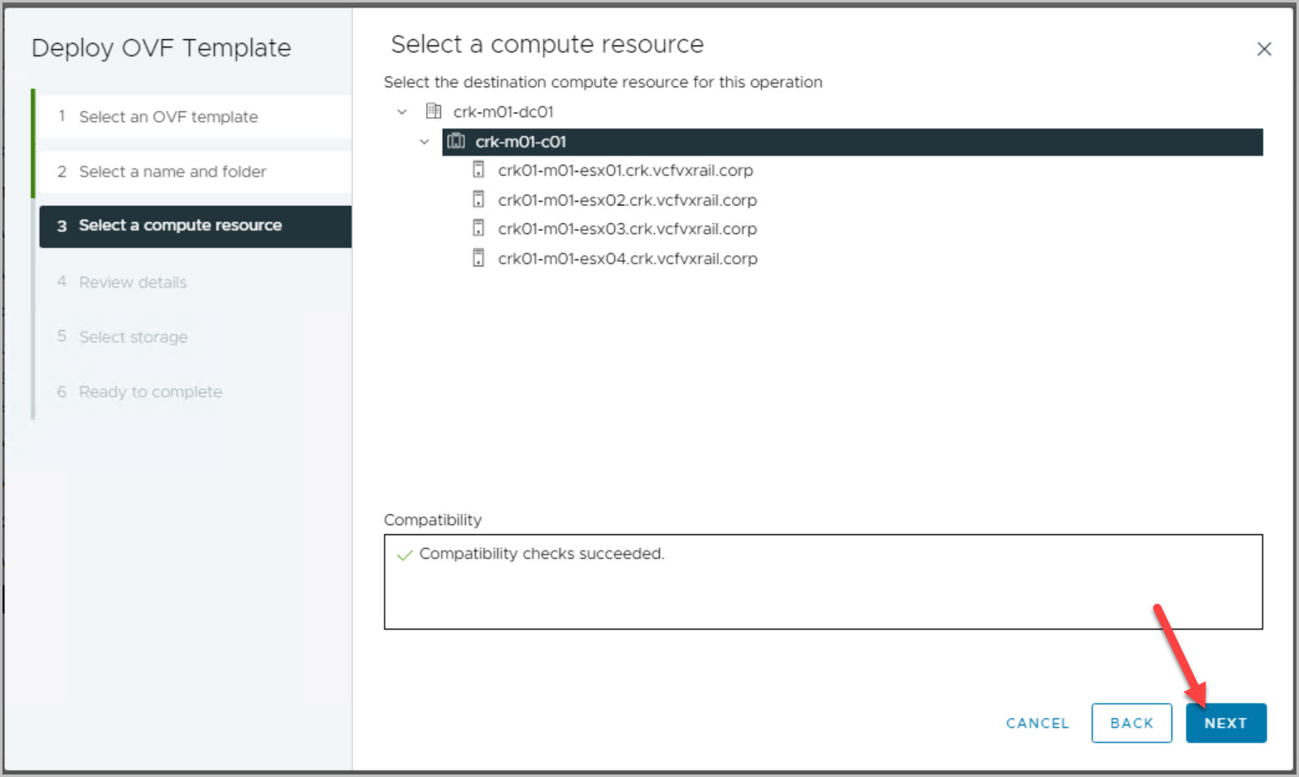The height and width of the screenshot is (777, 1299).
Task: Click the host icon for crk01-m01-esx03
Action: [x=478, y=228]
